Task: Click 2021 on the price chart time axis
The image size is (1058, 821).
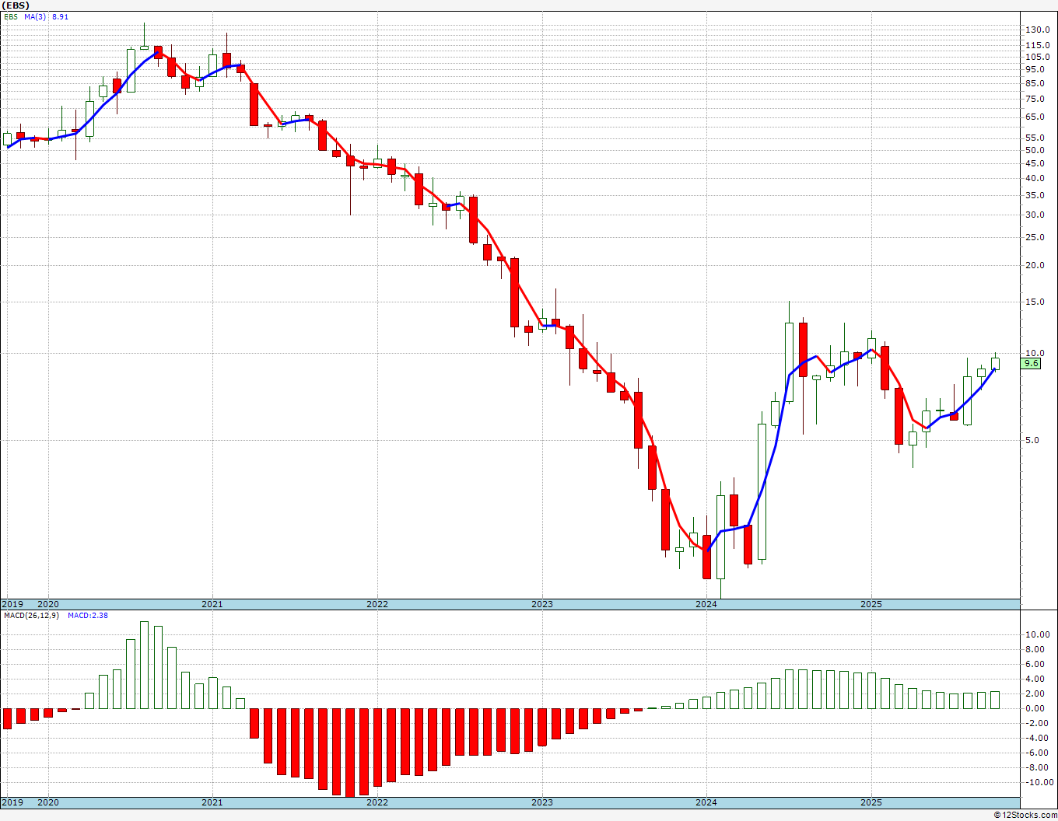Action: (x=212, y=604)
